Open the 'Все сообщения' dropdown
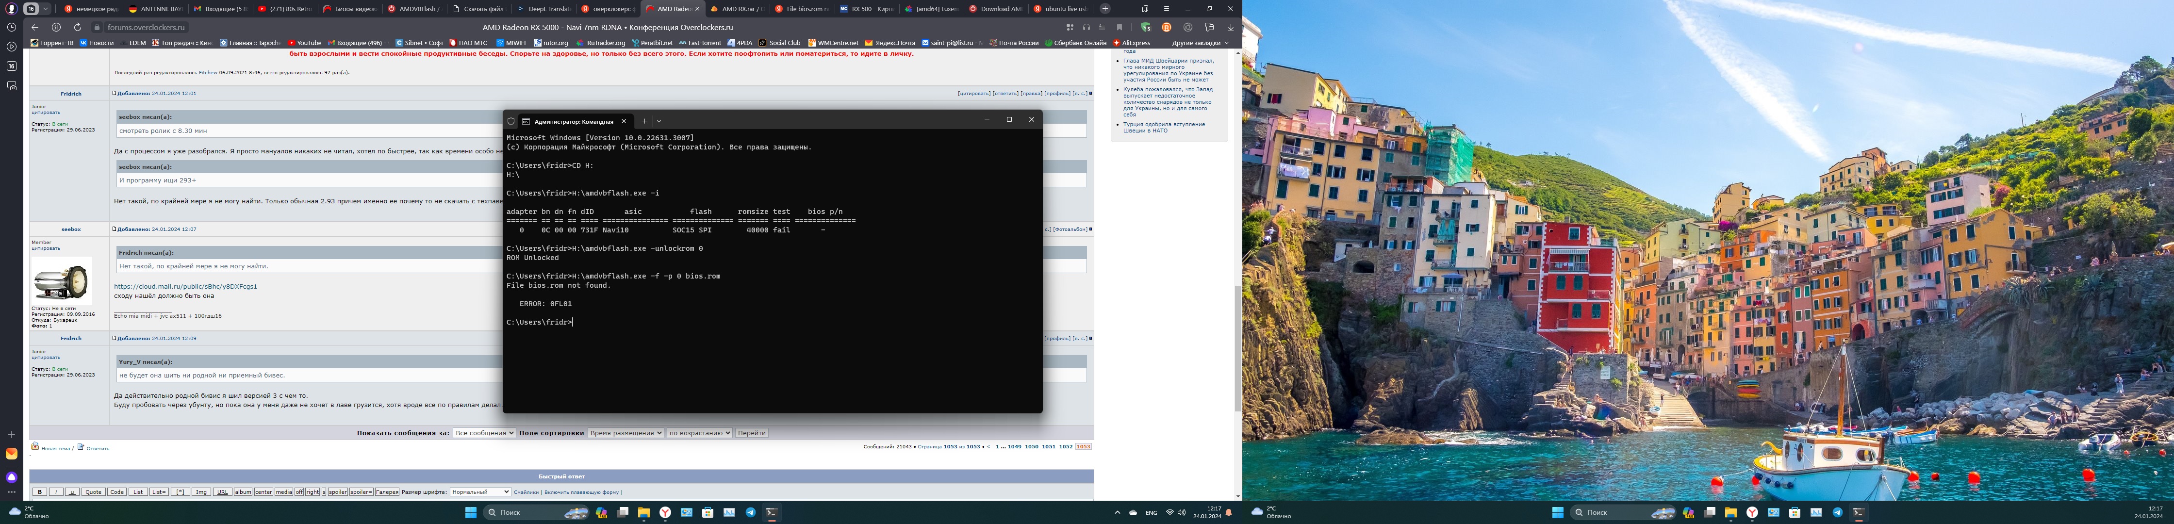This screenshot has width=2174, height=524. 484,433
